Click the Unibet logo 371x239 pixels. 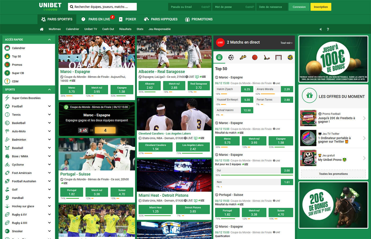50,6
